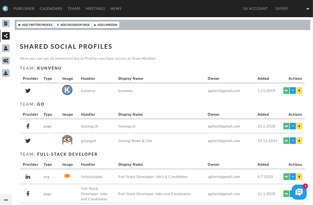Click Add LinkedIn button
The width and height of the screenshot is (313, 205).
pos(105,25)
